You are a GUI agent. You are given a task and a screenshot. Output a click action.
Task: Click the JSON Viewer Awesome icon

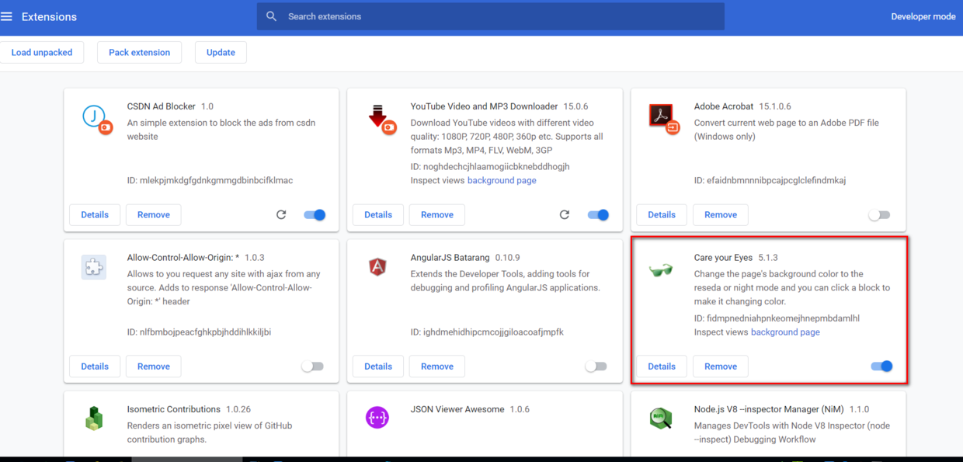[377, 418]
